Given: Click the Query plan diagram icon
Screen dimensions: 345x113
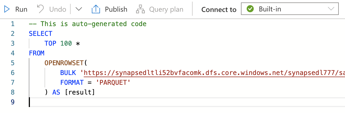Looking at the screenshot, I should click(x=140, y=9).
